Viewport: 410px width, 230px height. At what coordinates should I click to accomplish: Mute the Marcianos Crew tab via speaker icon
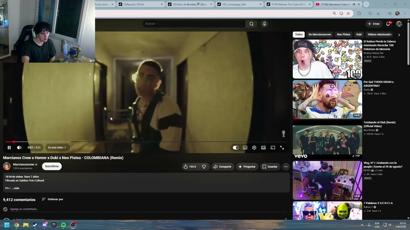[x=354, y=4]
